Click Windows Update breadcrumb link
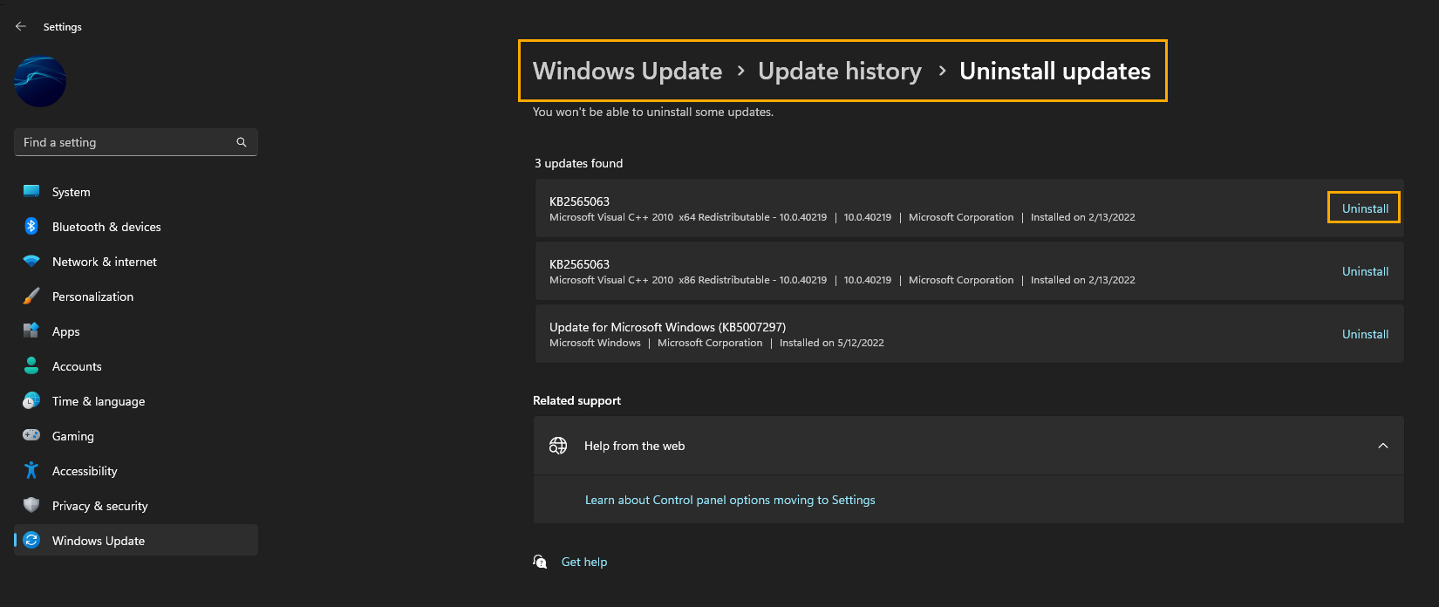Image resolution: width=1439 pixels, height=607 pixels. 627,71
